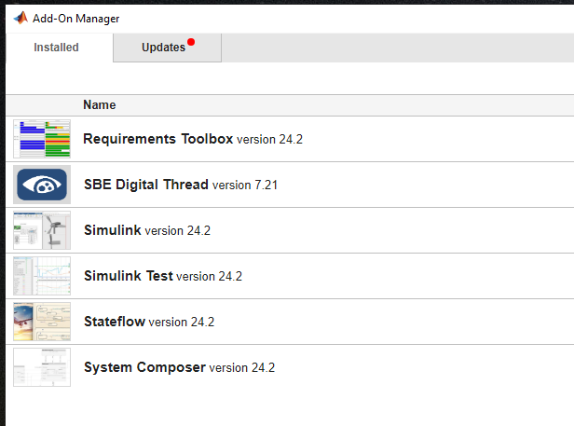This screenshot has height=426, width=574.
Task: Click the System Composer thumbnail icon
Action: pyautogui.click(x=42, y=367)
